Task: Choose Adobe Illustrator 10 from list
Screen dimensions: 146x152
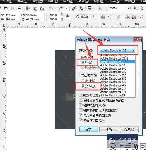Action: (117, 65)
